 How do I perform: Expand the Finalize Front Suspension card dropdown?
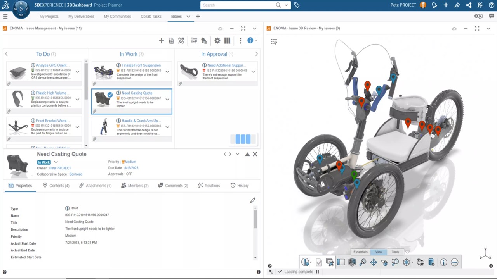tap(167, 72)
